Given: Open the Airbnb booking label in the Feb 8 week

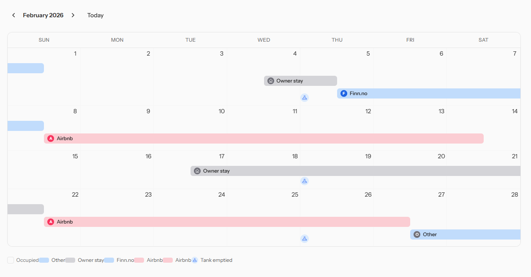Looking at the screenshot, I should coord(65,138).
